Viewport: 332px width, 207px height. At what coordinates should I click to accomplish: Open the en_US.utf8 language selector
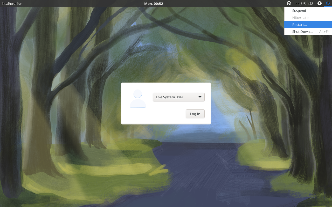click(x=304, y=4)
